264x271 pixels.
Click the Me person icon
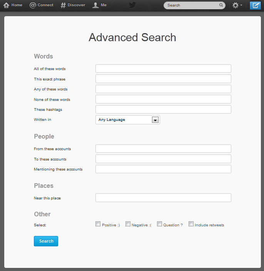[x=95, y=5]
